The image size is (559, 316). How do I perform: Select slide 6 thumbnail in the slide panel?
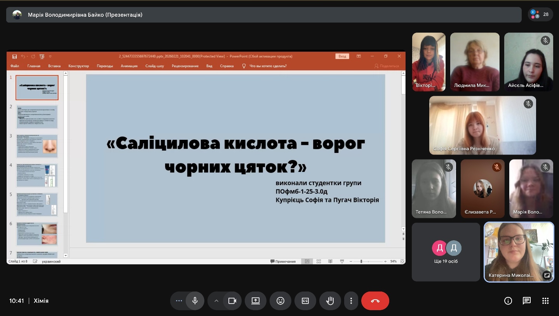pos(37,234)
